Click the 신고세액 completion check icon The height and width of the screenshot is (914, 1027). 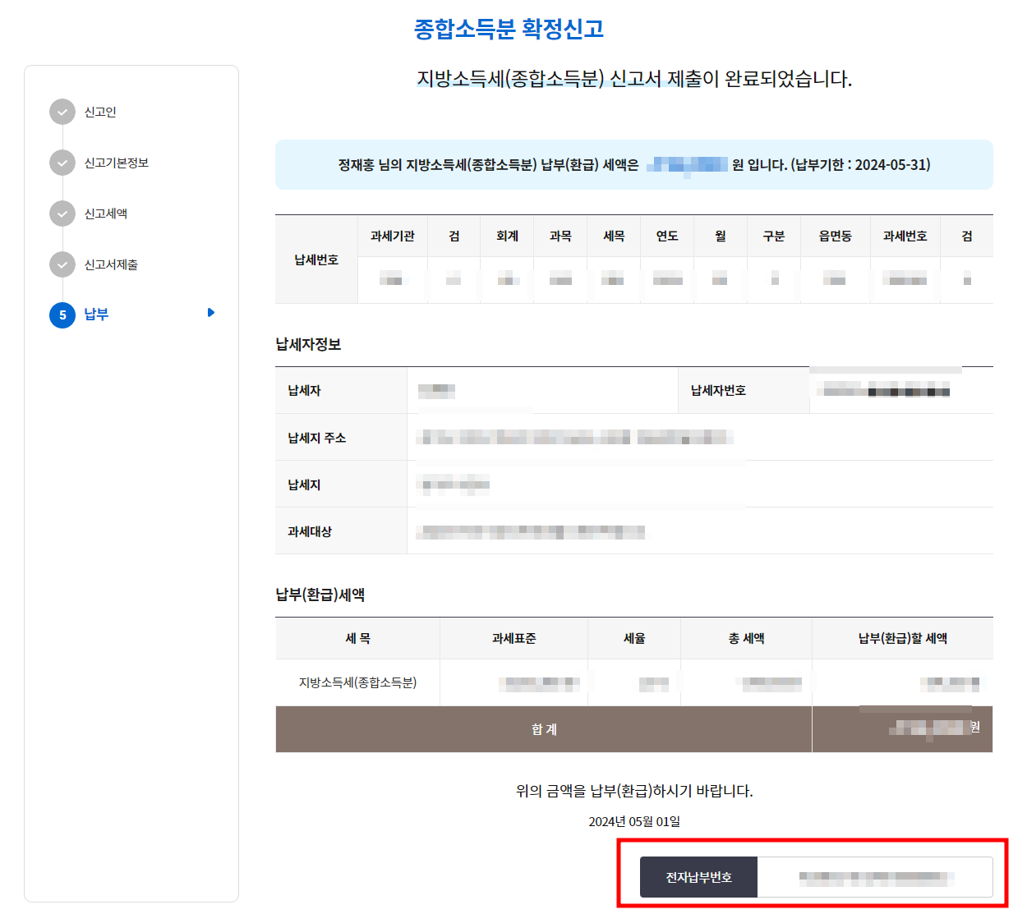(x=62, y=214)
